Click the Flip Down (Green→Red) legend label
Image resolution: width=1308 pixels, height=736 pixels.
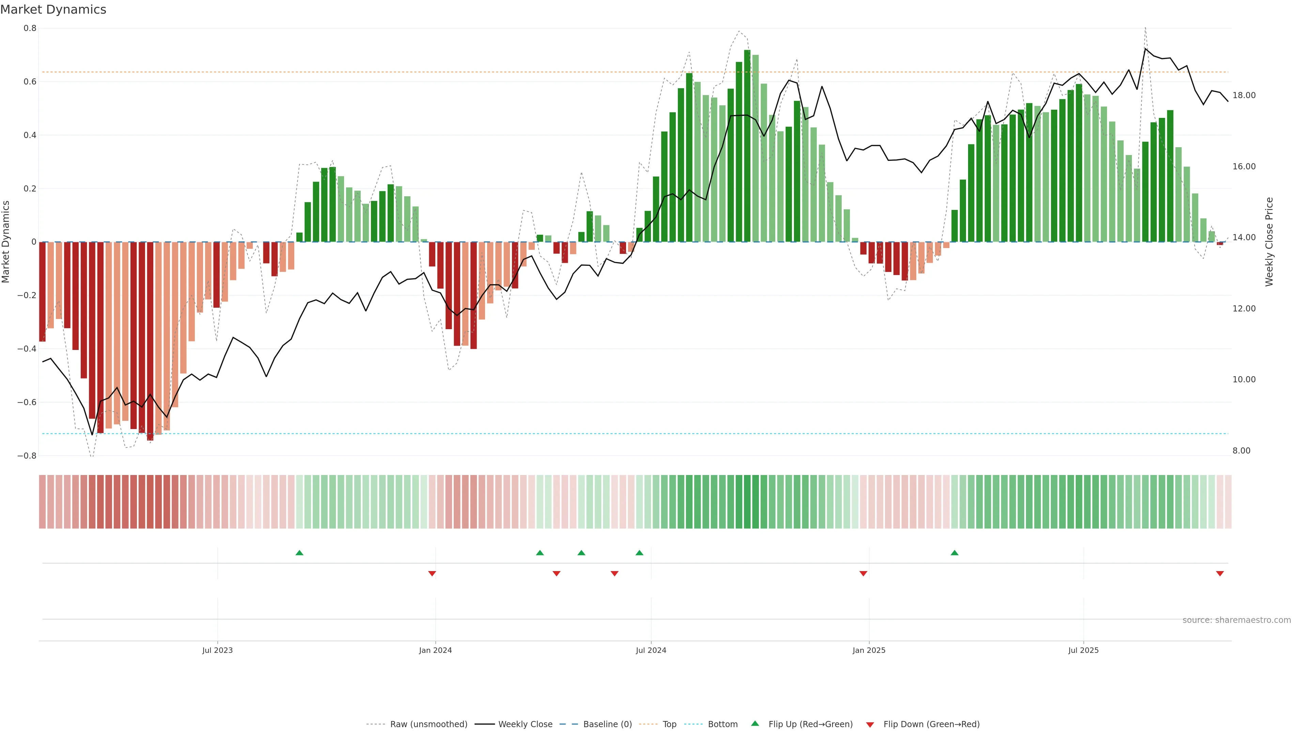(x=931, y=724)
